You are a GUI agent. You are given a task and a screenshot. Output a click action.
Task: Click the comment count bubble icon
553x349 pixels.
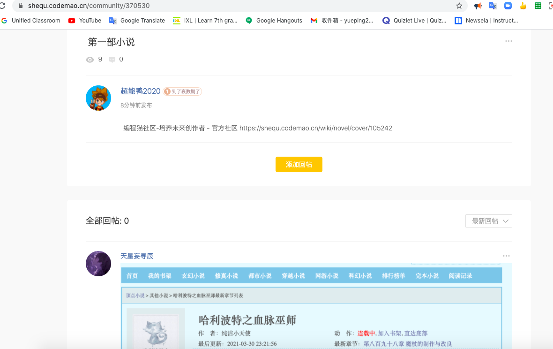tap(112, 60)
